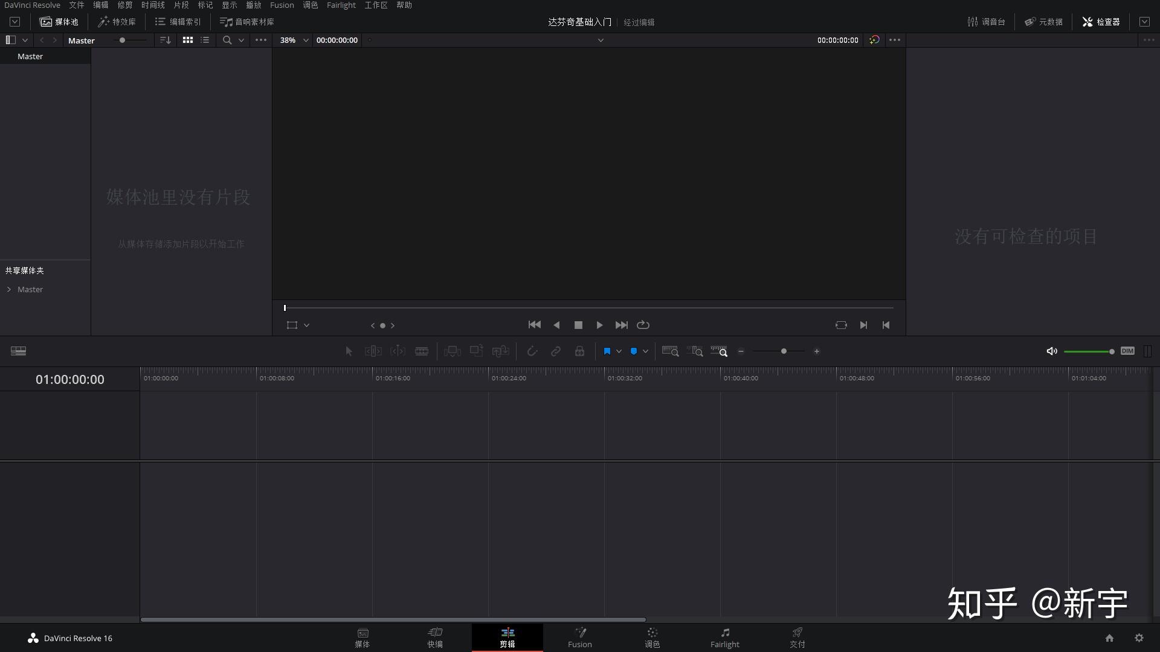This screenshot has height=652, width=1160.
Task: Open the 工作区 menu
Action: pyautogui.click(x=376, y=5)
